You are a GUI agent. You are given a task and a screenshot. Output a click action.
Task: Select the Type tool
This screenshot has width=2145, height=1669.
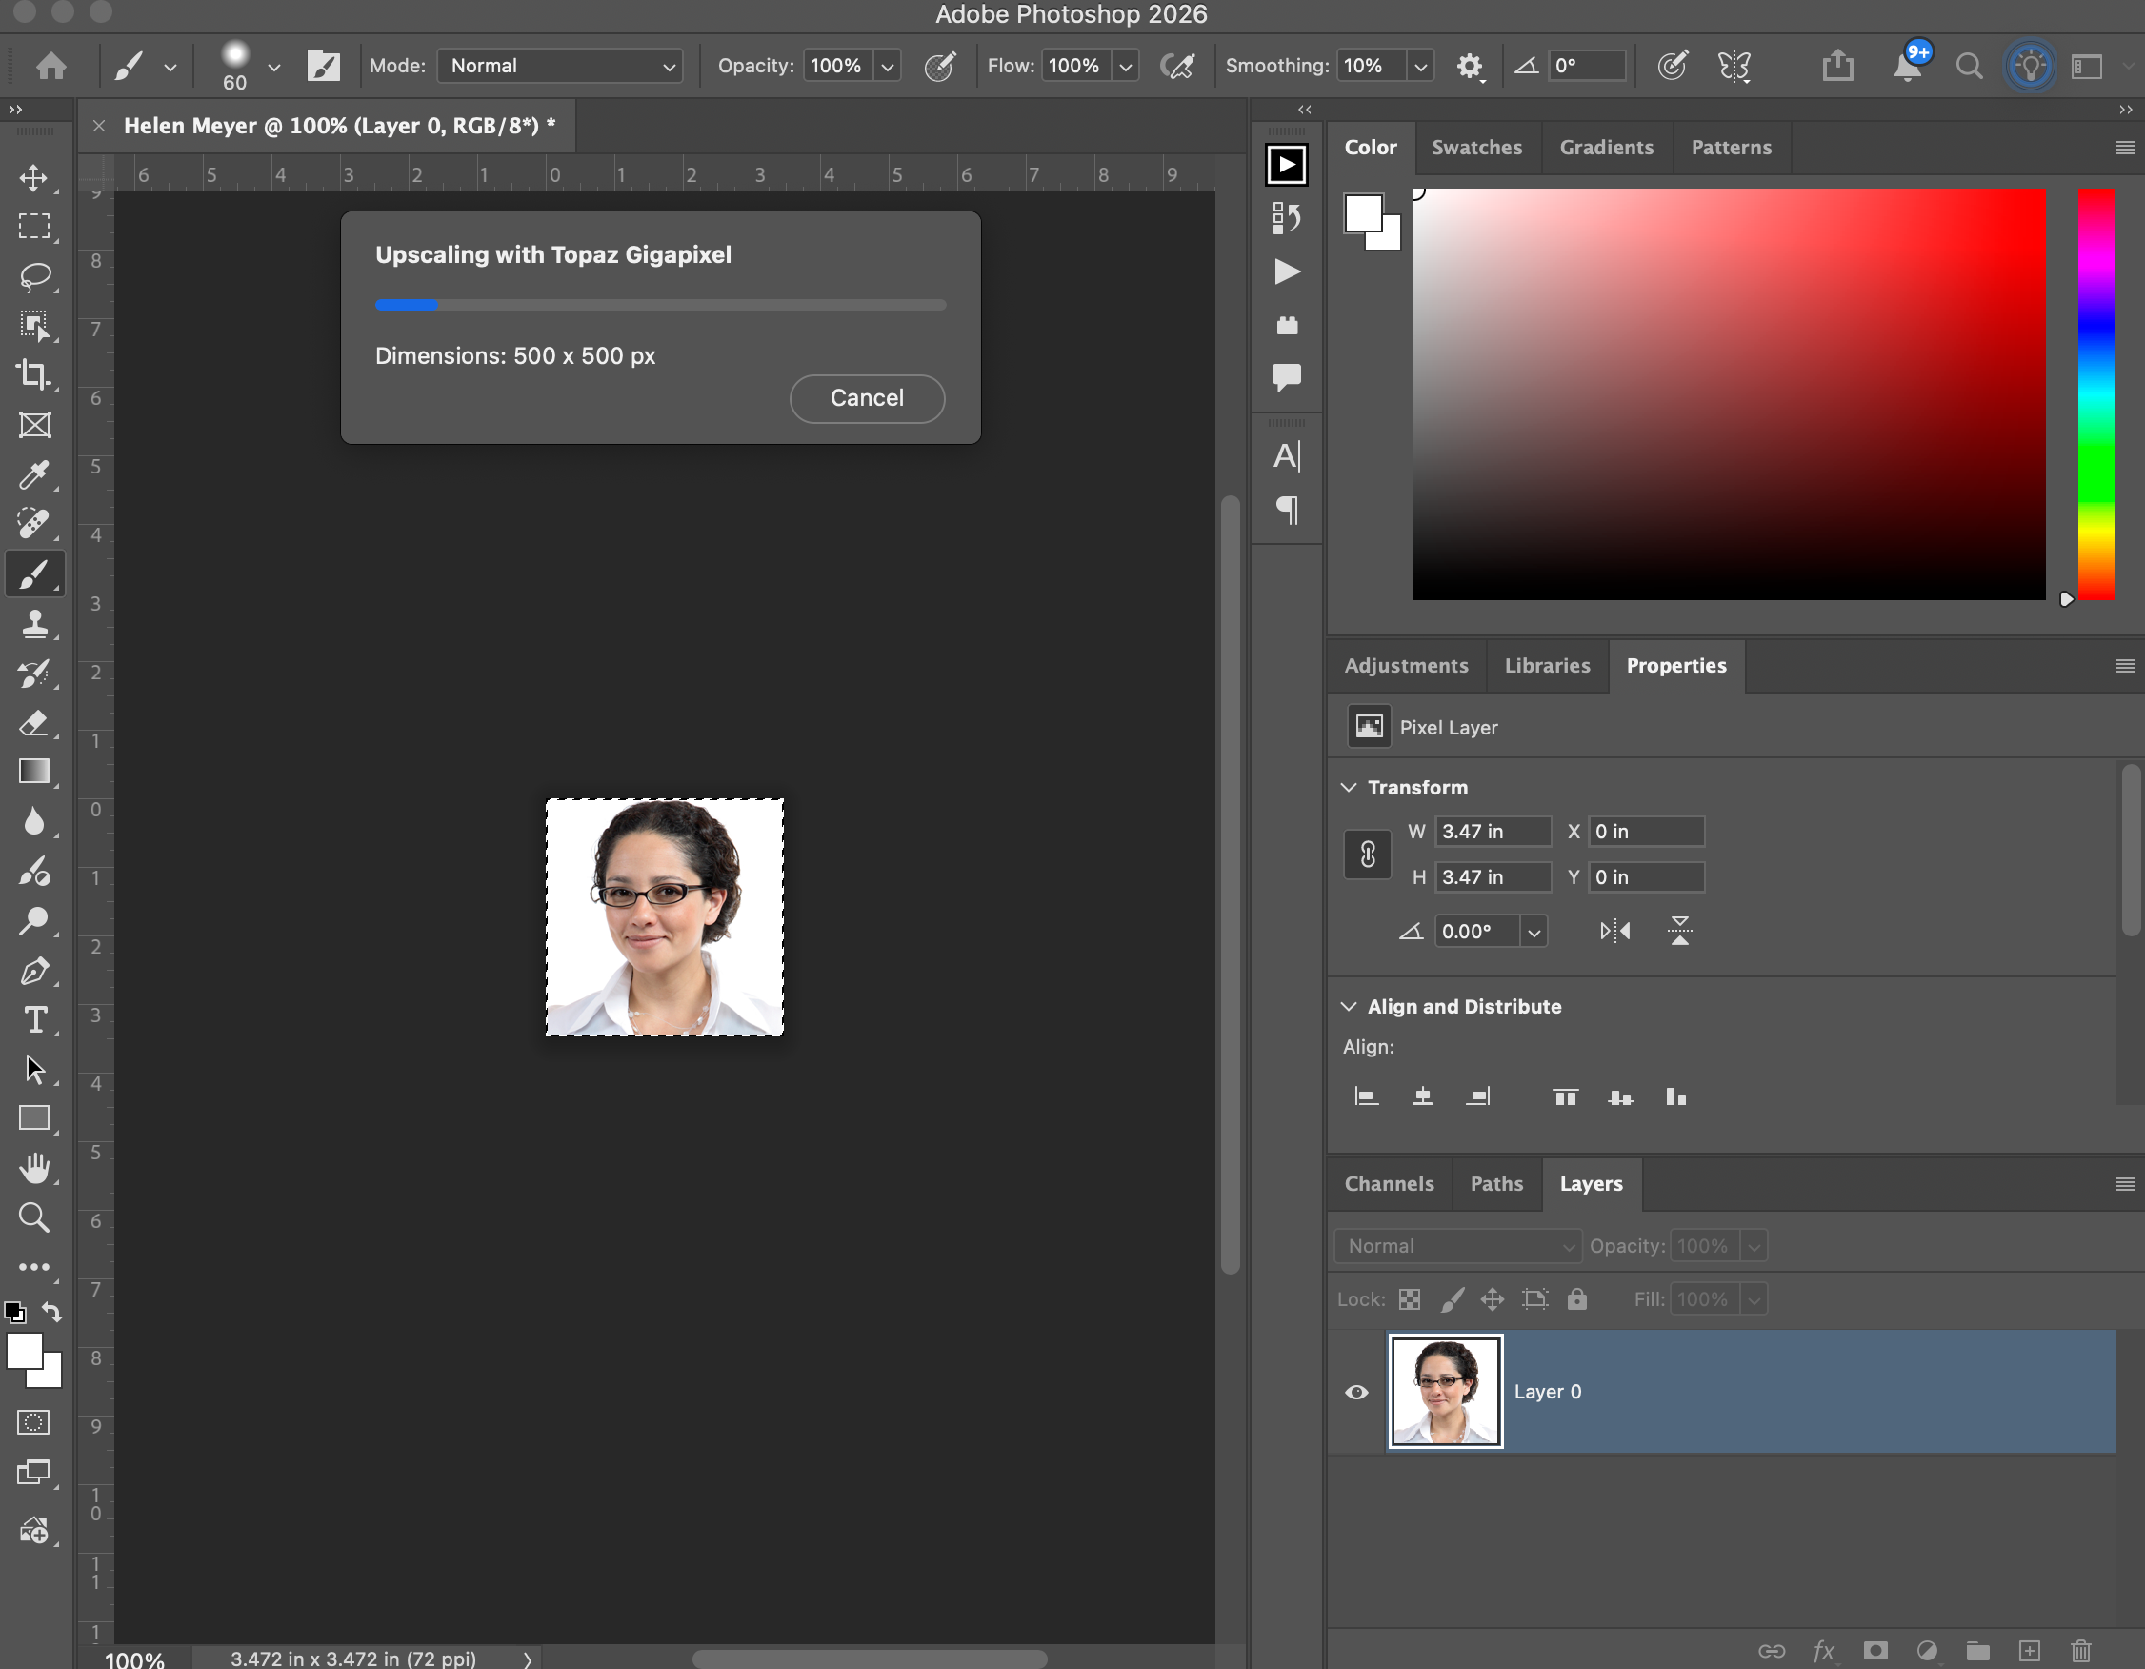click(34, 1019)
